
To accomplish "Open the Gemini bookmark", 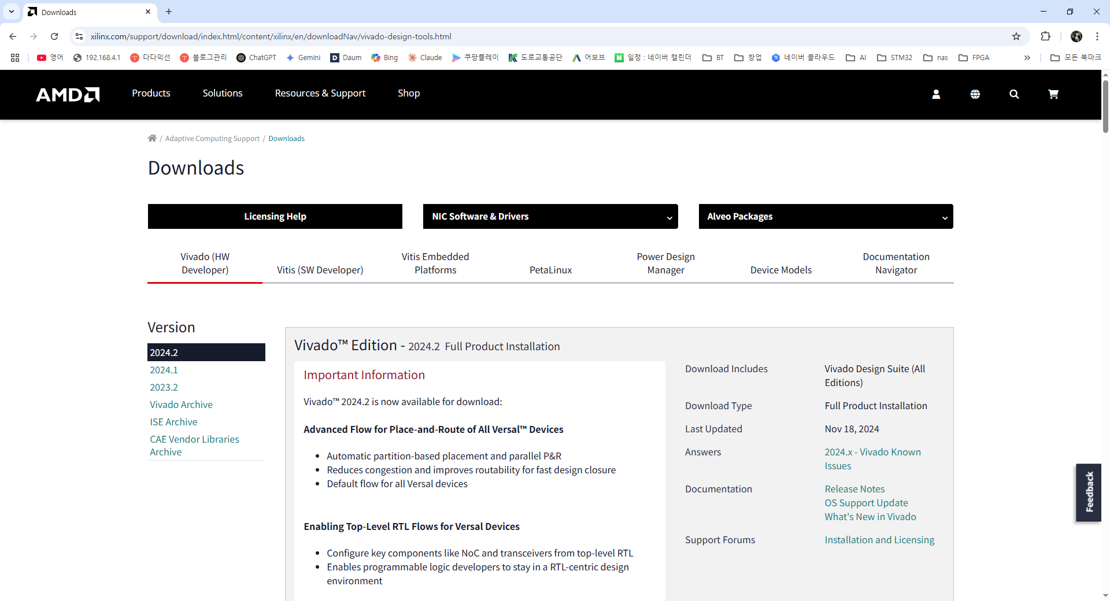I will (303, 58).
